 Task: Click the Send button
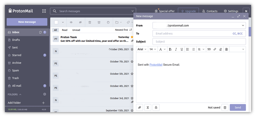pyautogui.click(x=238, y=108)
